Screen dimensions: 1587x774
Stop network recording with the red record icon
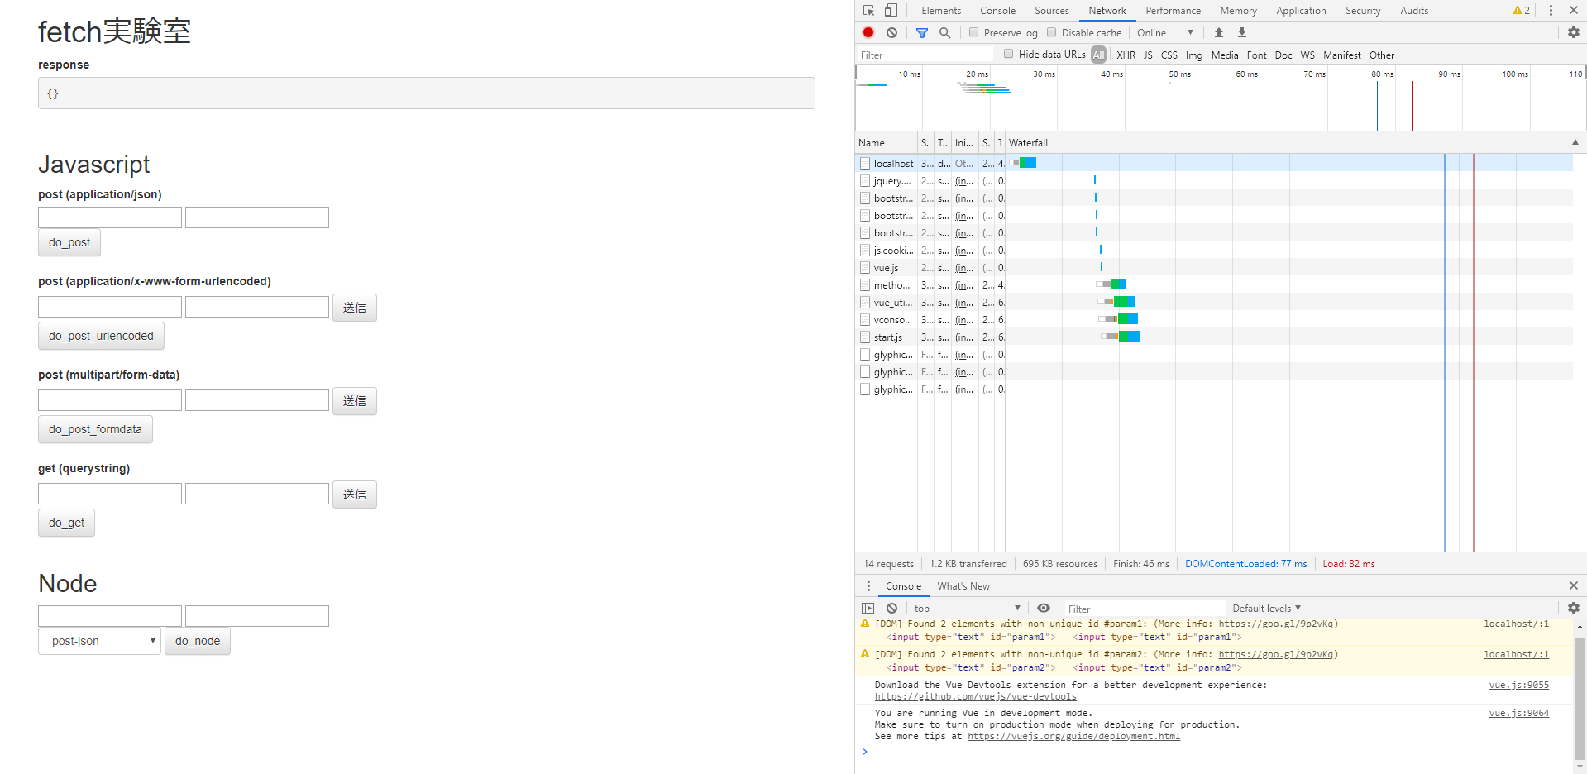click(868, 32)
